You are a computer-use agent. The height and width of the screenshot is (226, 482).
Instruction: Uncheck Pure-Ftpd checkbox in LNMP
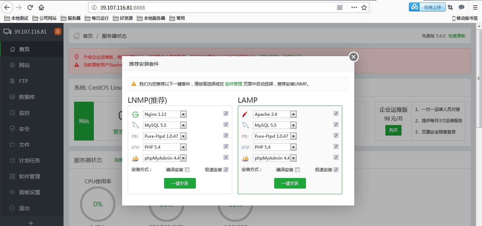pyautogui.click(x=226, y=136)
